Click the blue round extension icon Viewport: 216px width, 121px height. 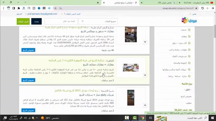39,8
